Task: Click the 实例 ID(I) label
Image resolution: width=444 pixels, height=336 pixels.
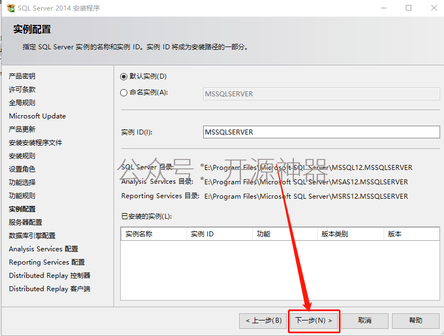Action: point(137,132)
